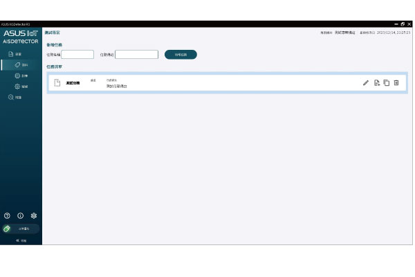The image size is (415, 277).
Task: Select the highlighted tag item in sidebar
Action: [x=21, y=64]
